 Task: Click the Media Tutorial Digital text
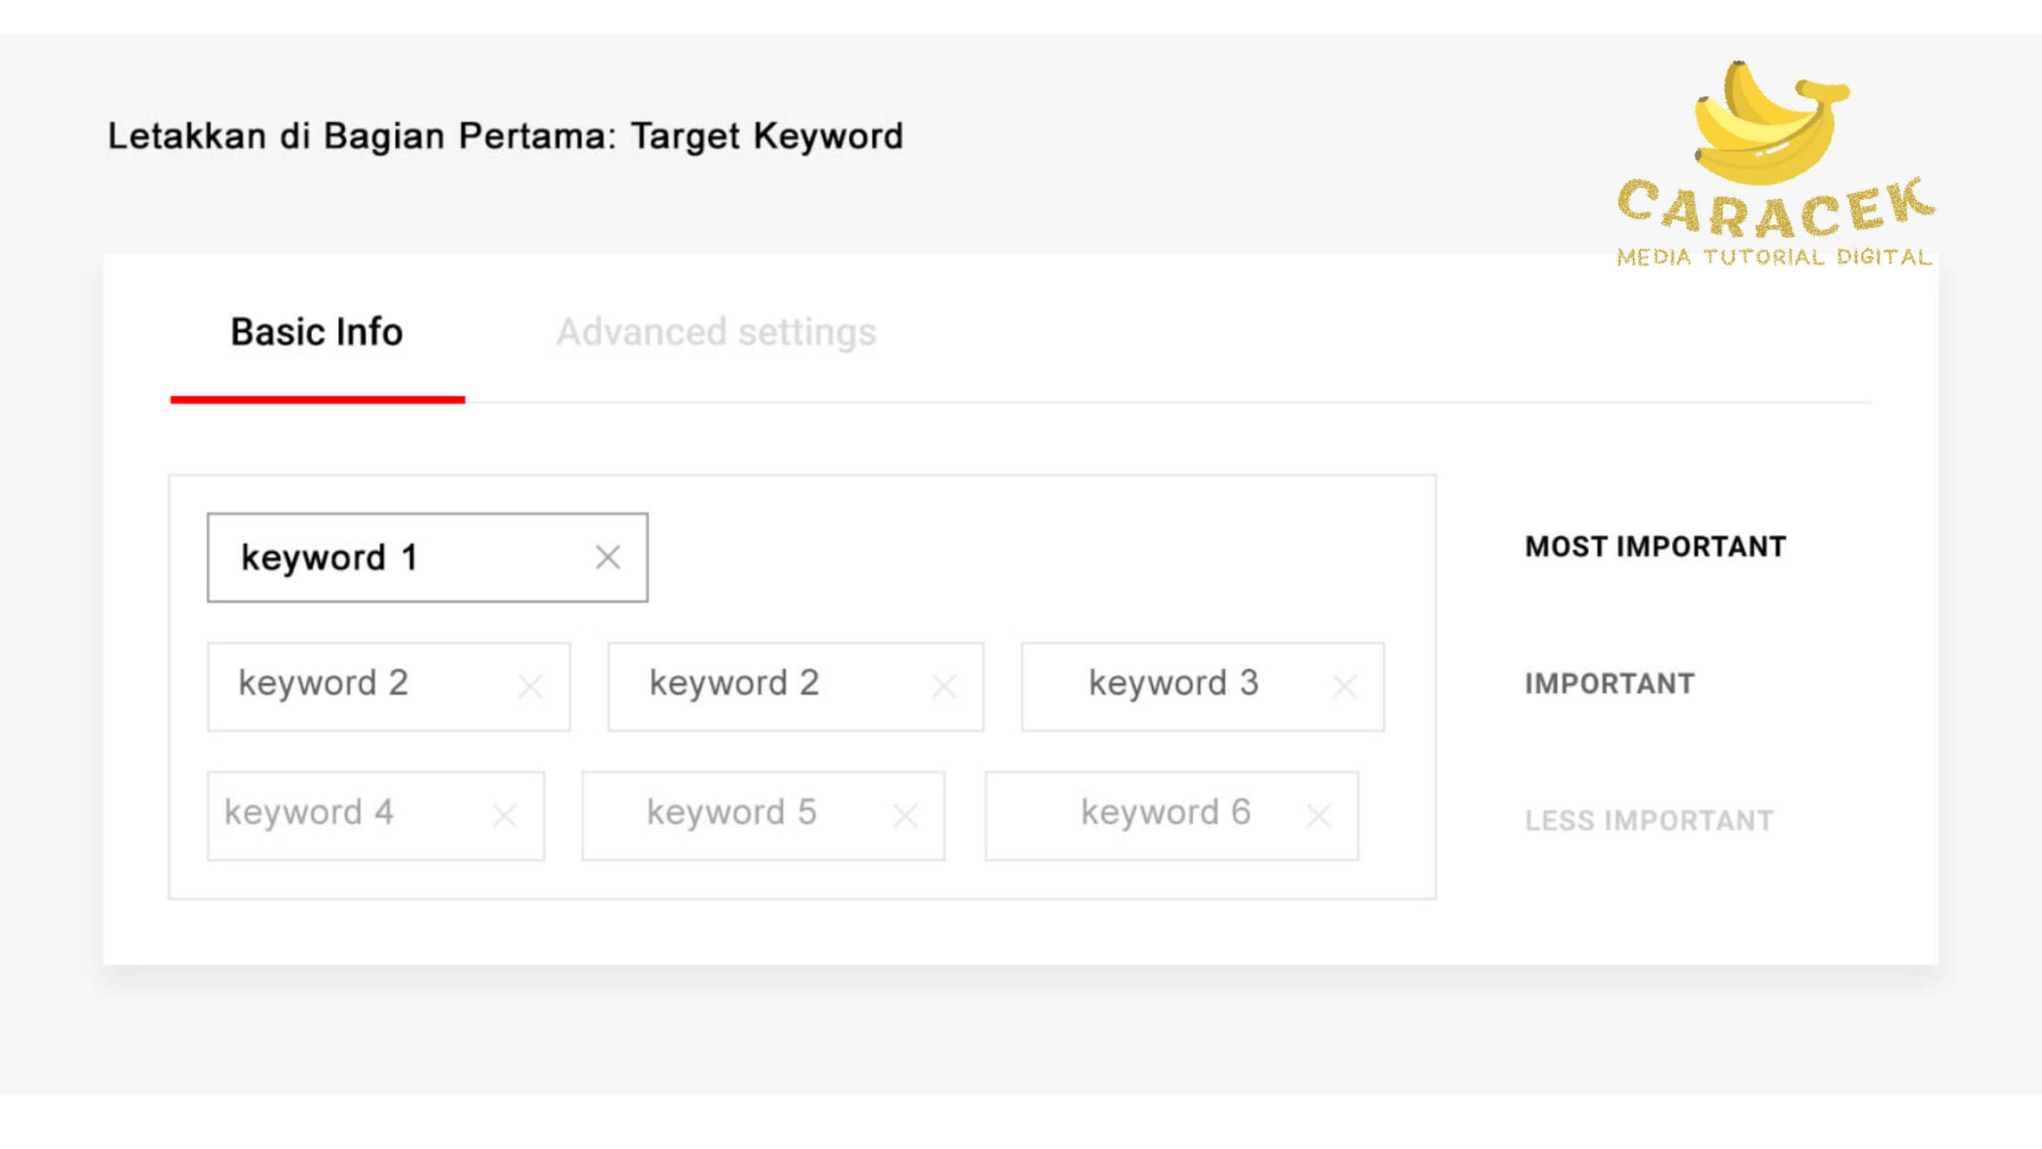coord(1774,257)
